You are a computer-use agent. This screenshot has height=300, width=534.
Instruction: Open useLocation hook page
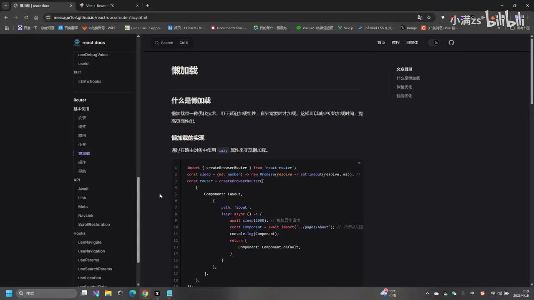point(90,278)
